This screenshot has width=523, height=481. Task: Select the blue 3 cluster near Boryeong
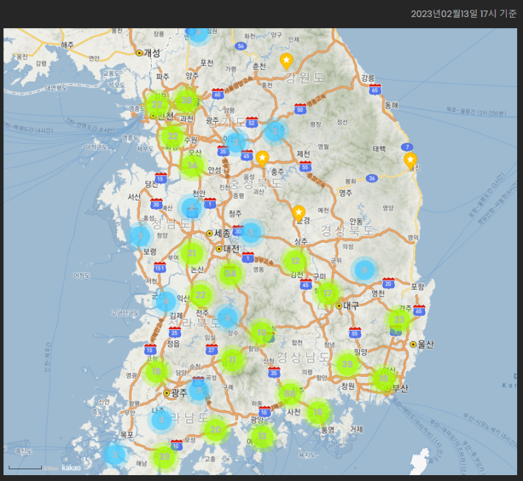pyautogui.click(x=140, y=236)
